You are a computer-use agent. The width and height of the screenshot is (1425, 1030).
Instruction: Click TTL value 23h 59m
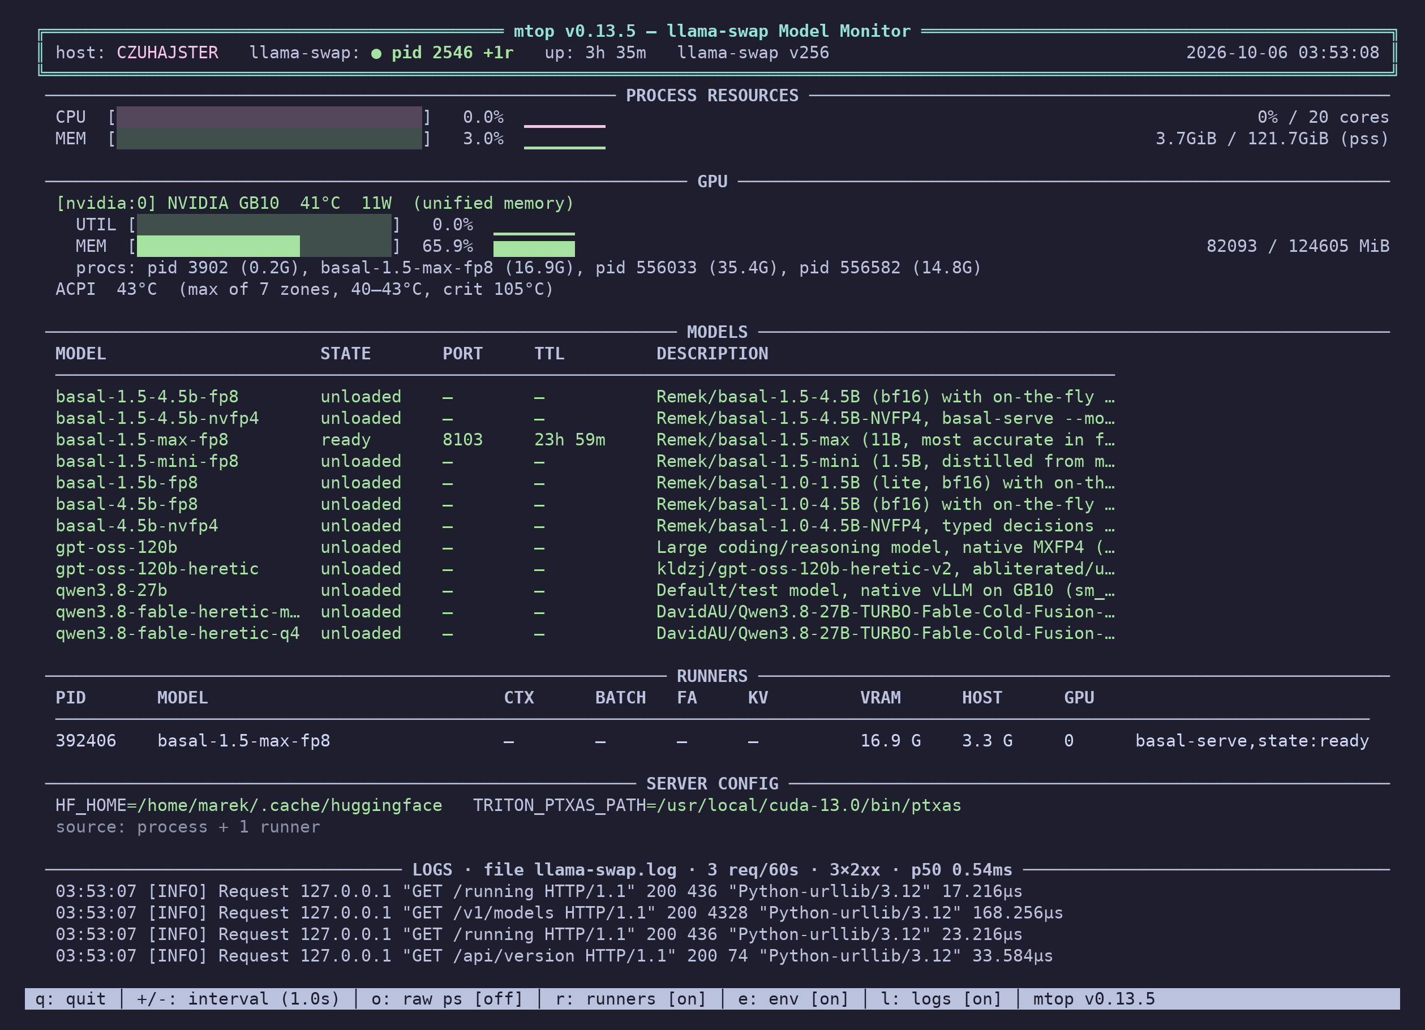[570, 440]
